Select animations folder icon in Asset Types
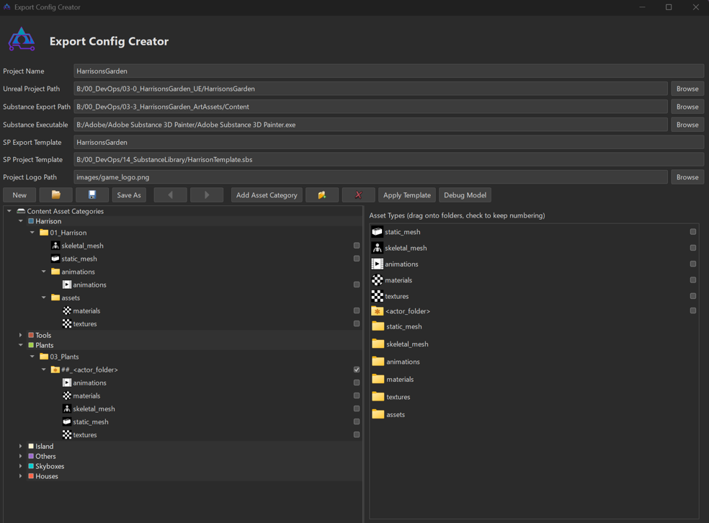This screenshot has width=709, height=523. point(378,362)
